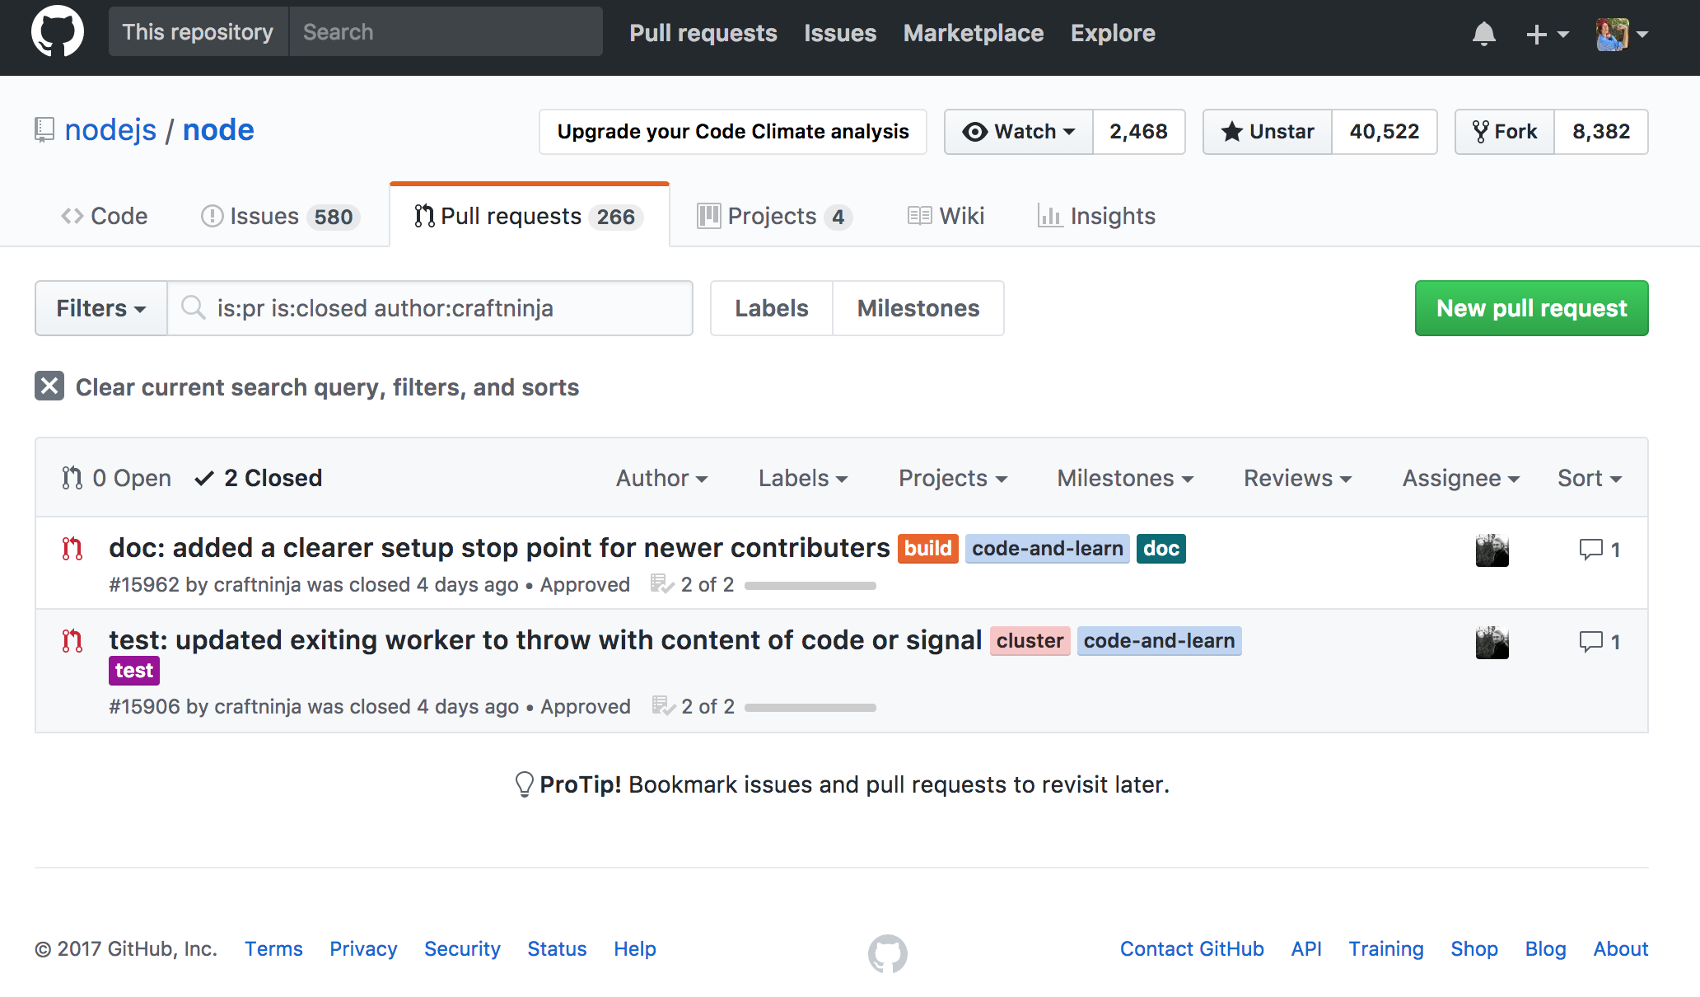The height and width of the screenshot is (997, 1700).
Task: Click the closed PR icon for #15906
Action: tap(72, 641)
